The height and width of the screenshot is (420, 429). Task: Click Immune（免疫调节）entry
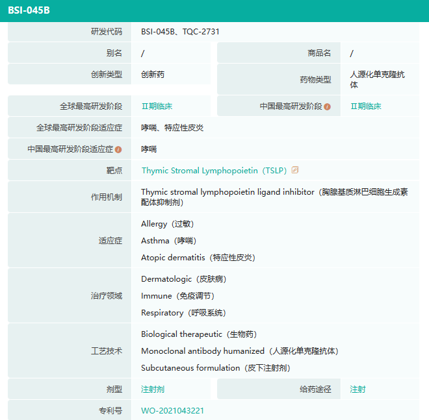coord(177,296)
